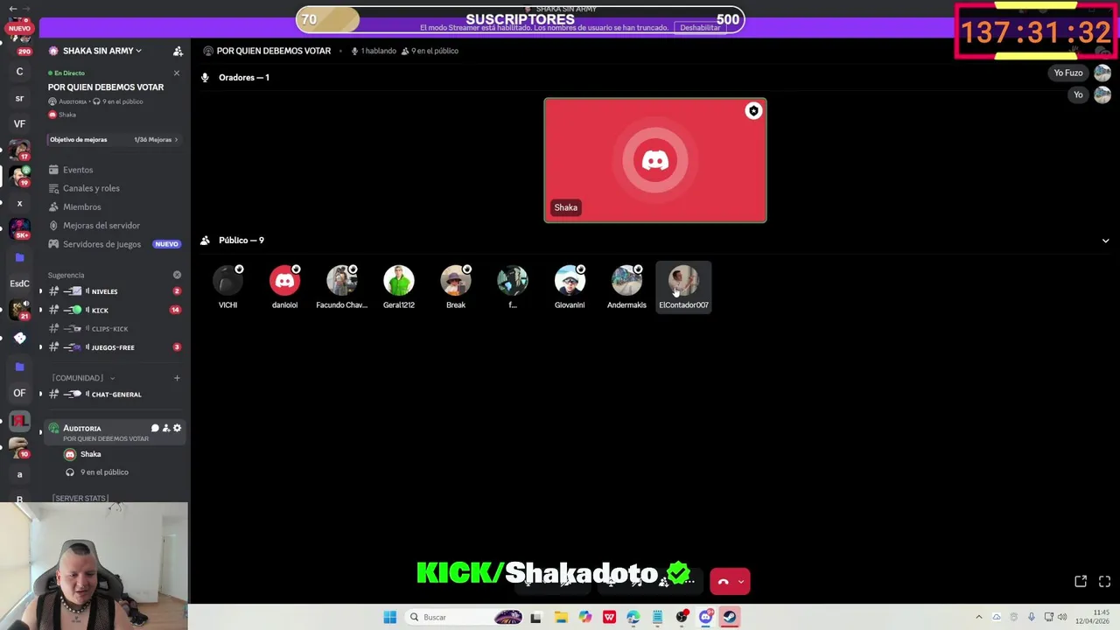
Task: Open the invite people icon beside server name
Action: coord(178,51)
